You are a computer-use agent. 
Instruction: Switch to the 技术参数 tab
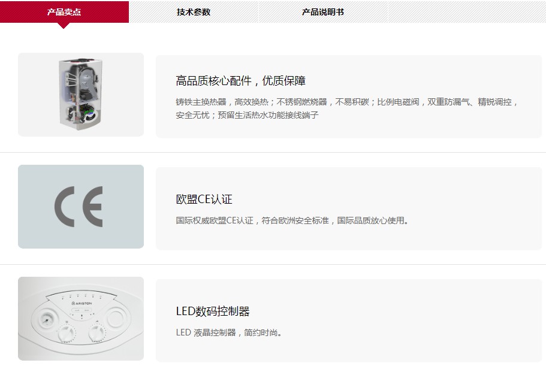tap(194, 12)
